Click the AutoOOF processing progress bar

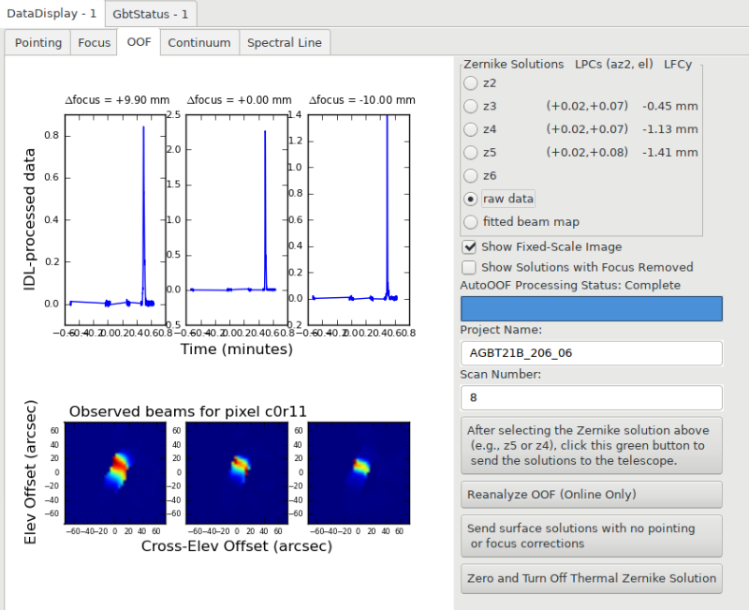[592, 308]
